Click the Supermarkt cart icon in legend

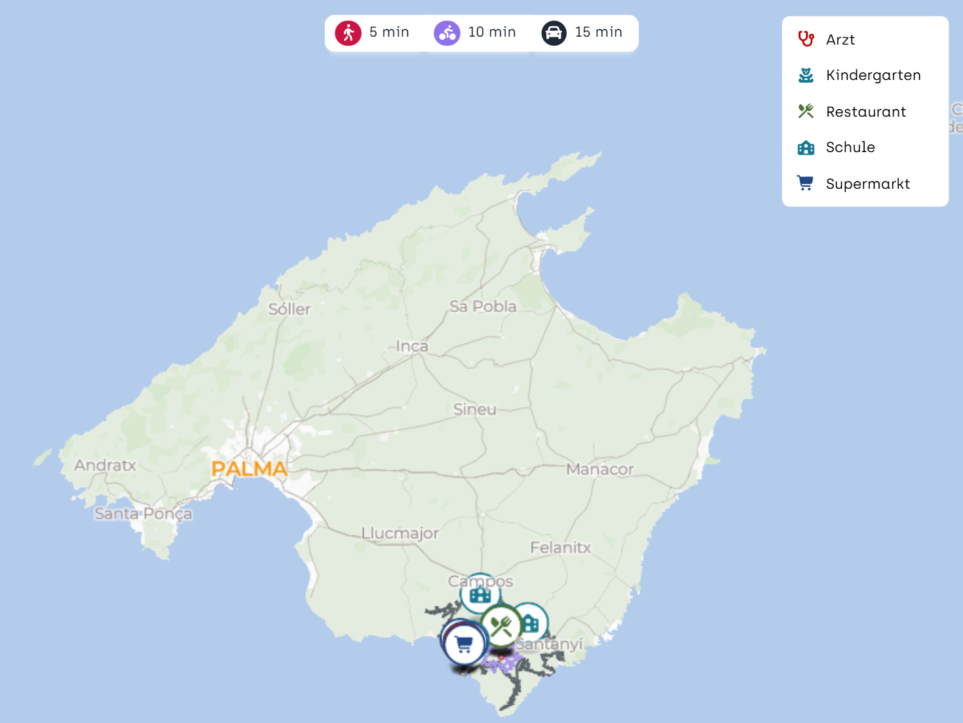point(806,184)
